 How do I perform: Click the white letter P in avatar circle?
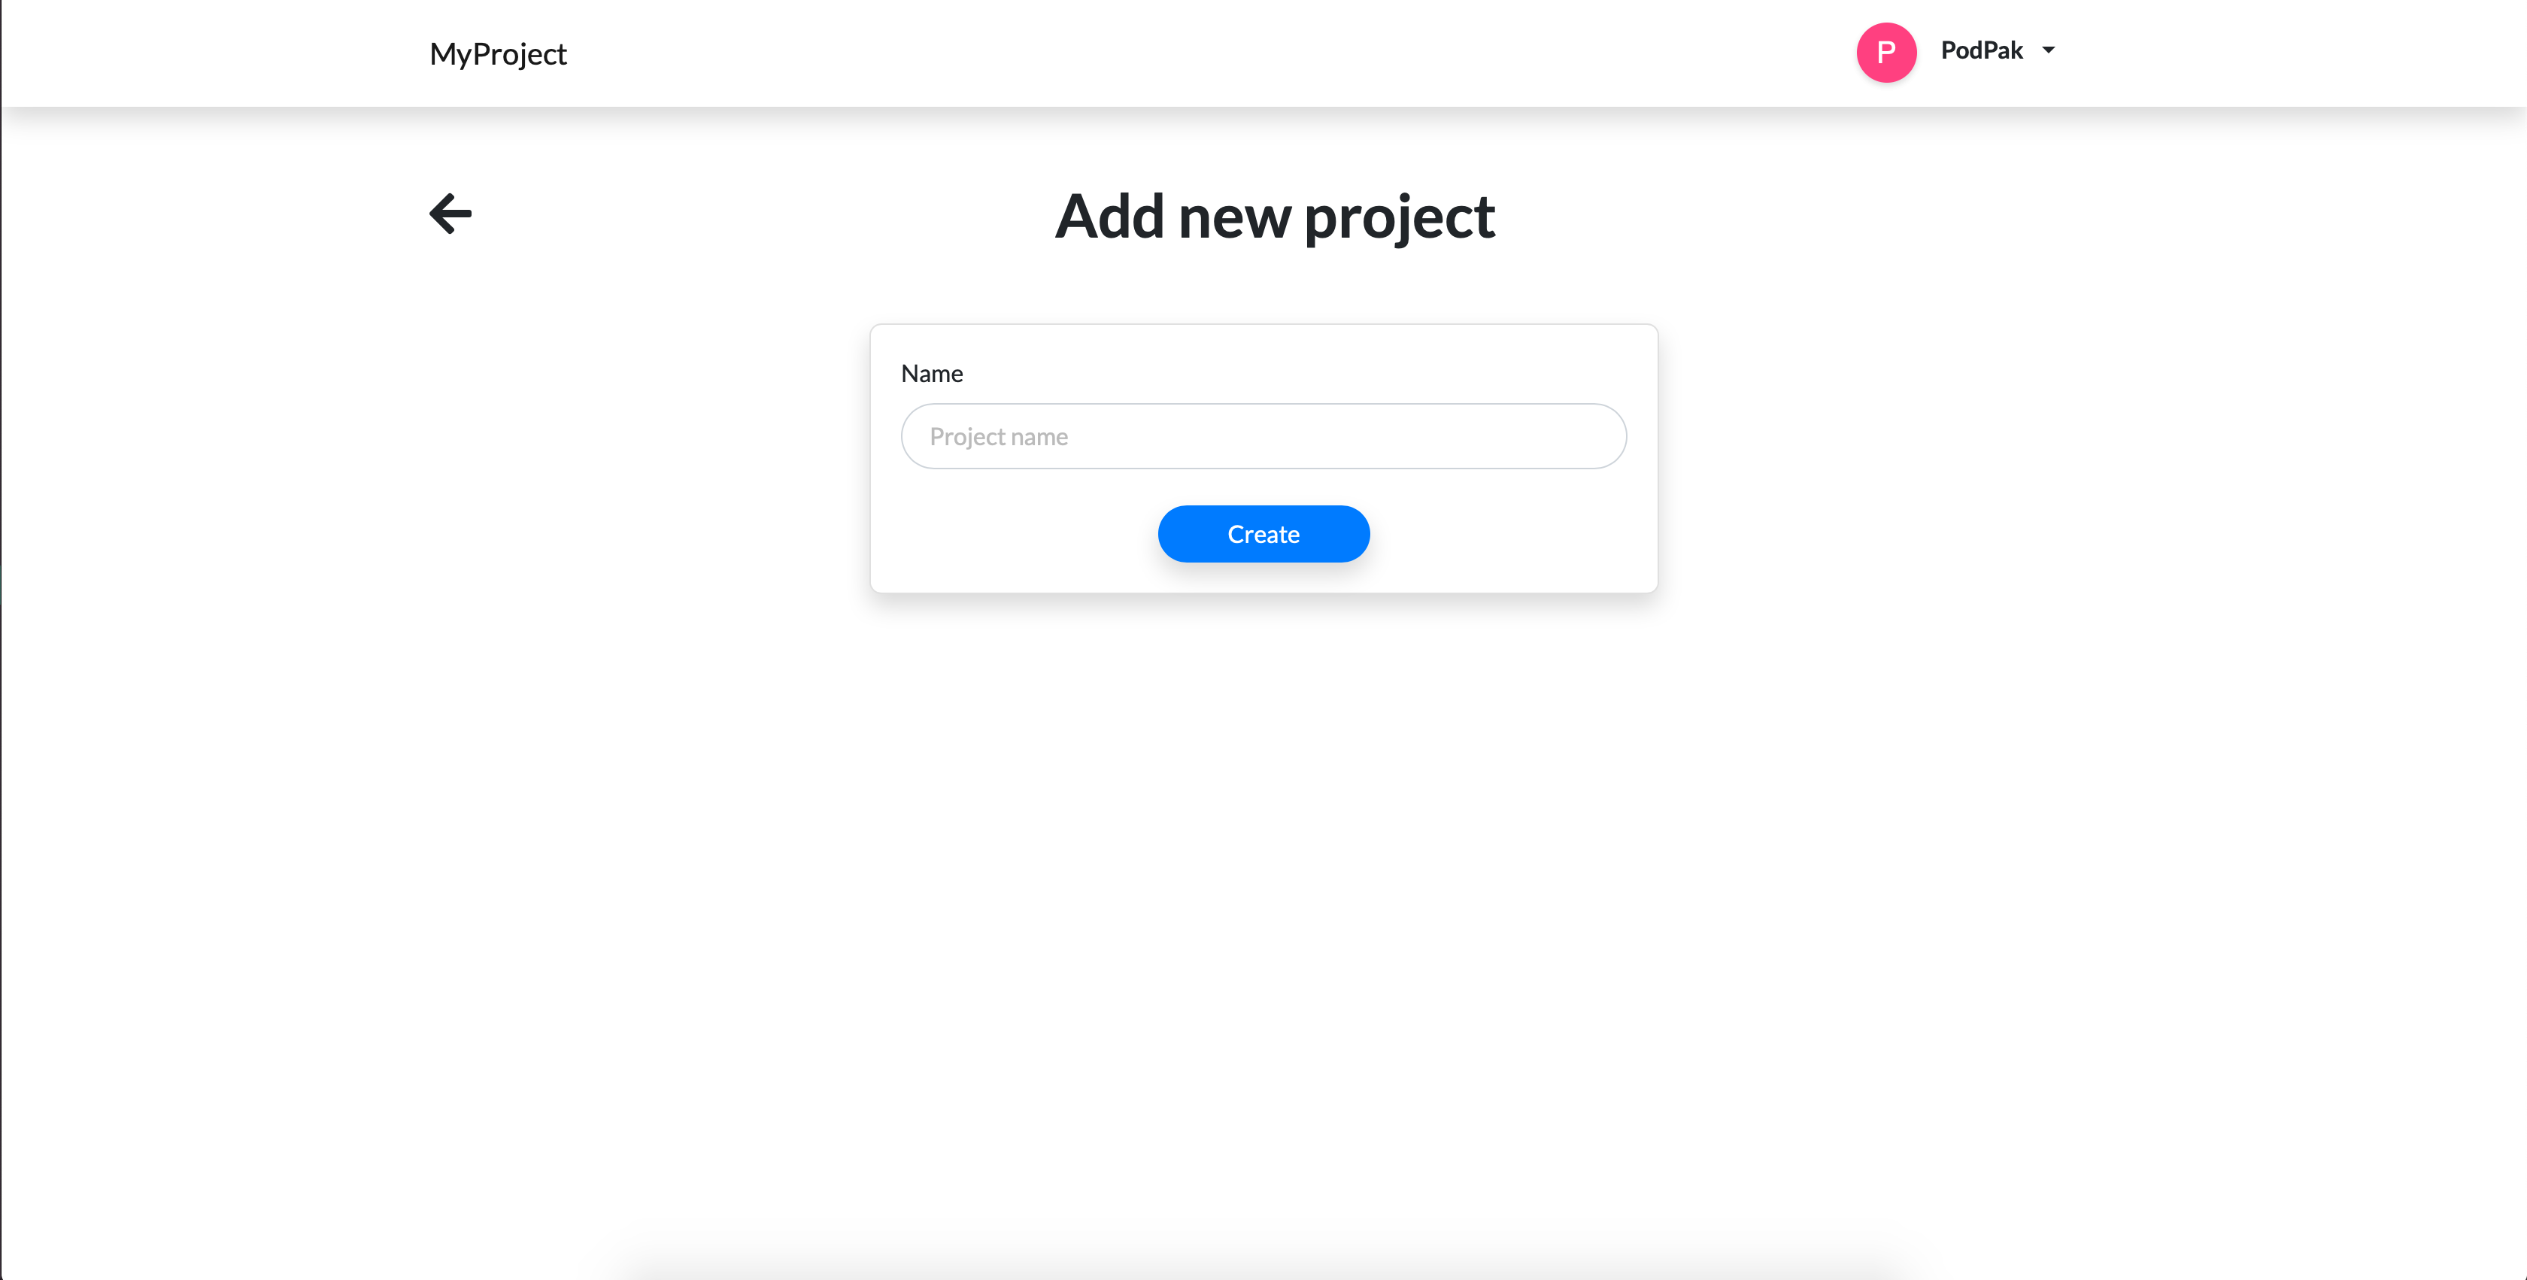click(x=1885, y=52)
